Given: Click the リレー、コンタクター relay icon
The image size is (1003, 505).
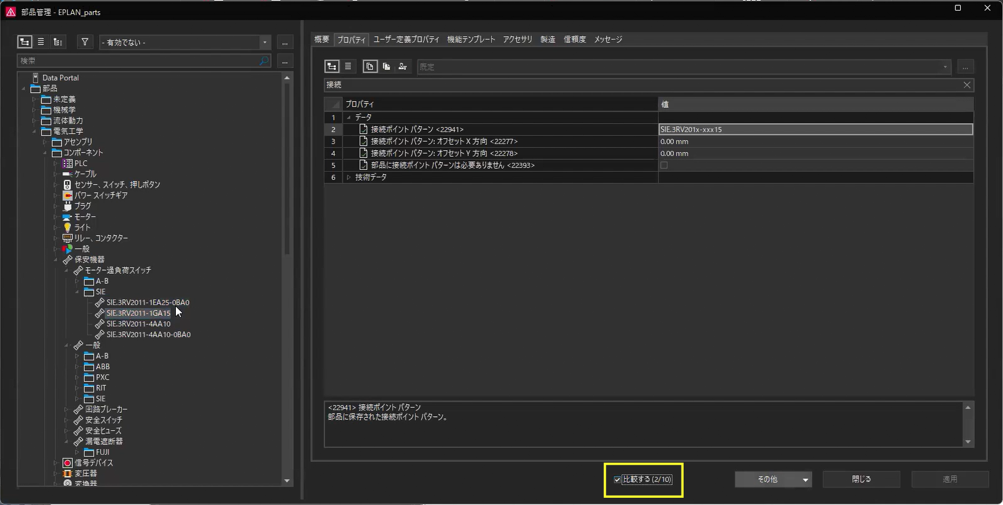Looking at the screenshot, I should pyautogui.click(x=67, y=238).
